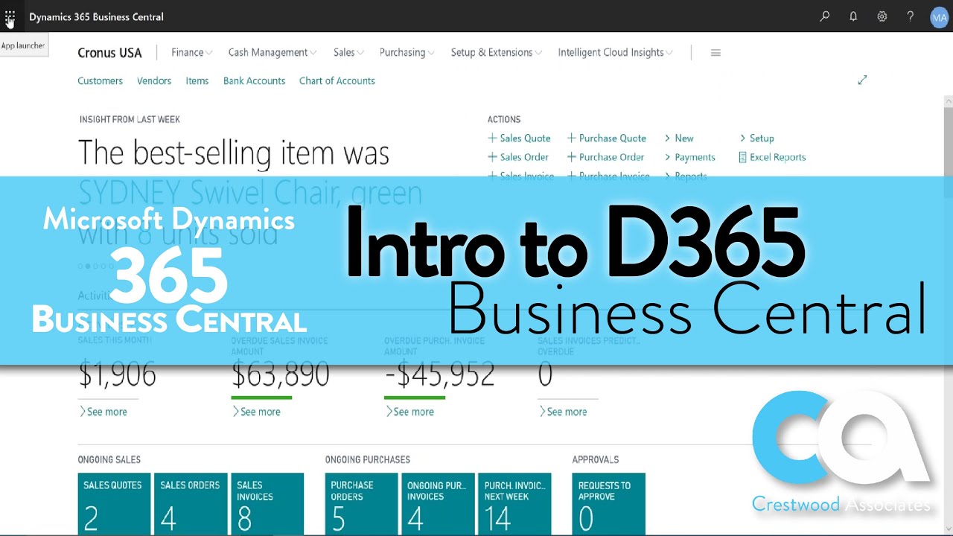Open the Sales Quotes tile

(114, 504)
